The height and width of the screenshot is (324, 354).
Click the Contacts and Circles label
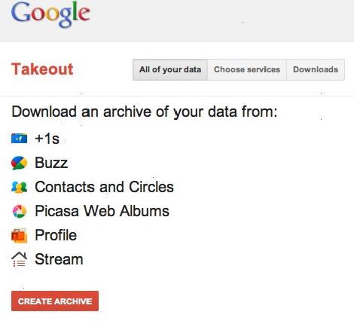pyautogui.click(x=104, y=187)
